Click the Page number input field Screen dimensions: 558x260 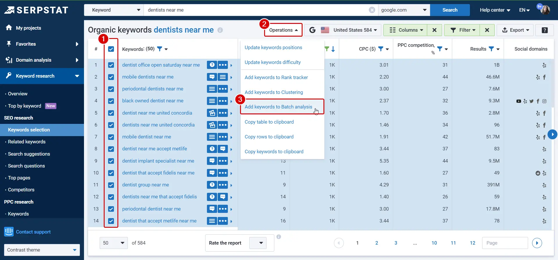(505, 243)
